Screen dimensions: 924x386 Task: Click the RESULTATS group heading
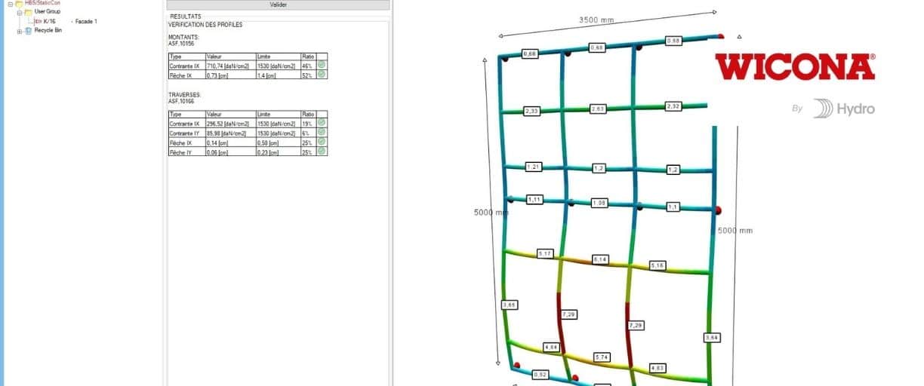click(186, 16)
